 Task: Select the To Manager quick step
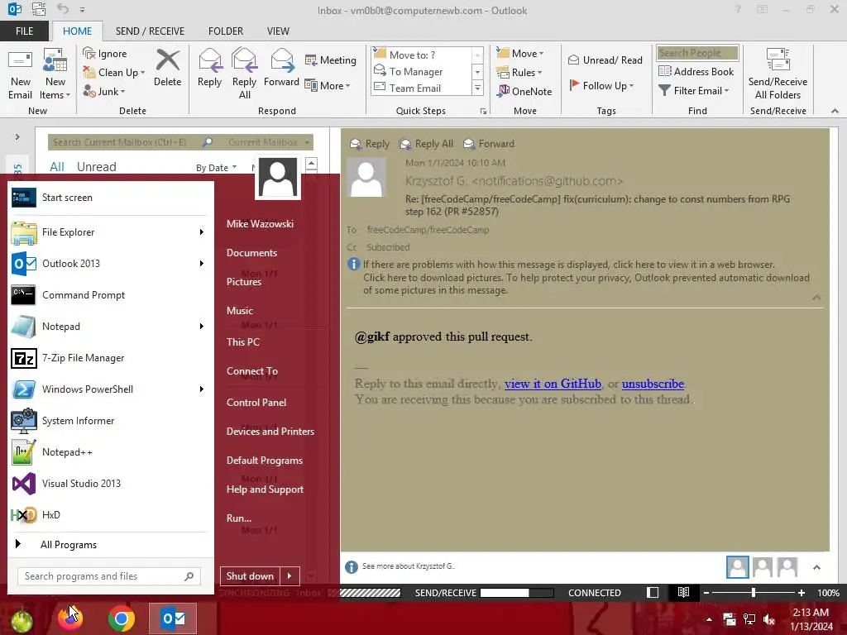coord(422,71)
